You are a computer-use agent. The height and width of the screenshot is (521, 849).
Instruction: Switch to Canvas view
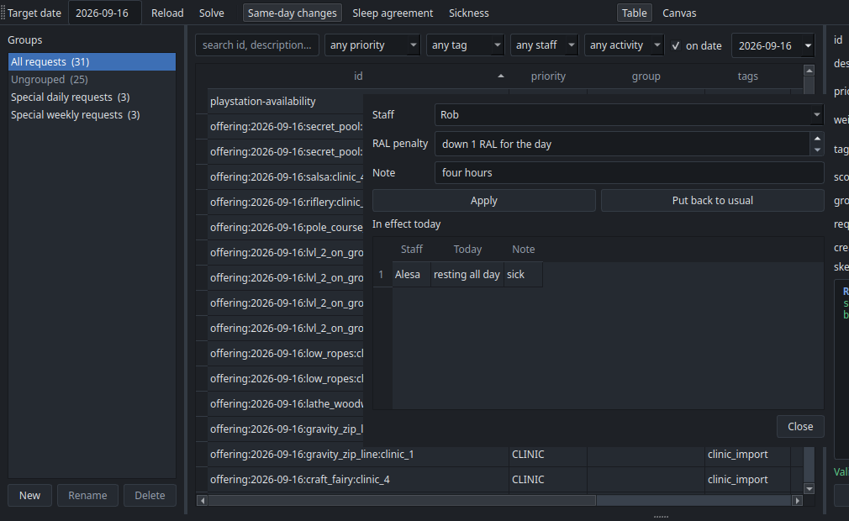[x=679, y=13]
